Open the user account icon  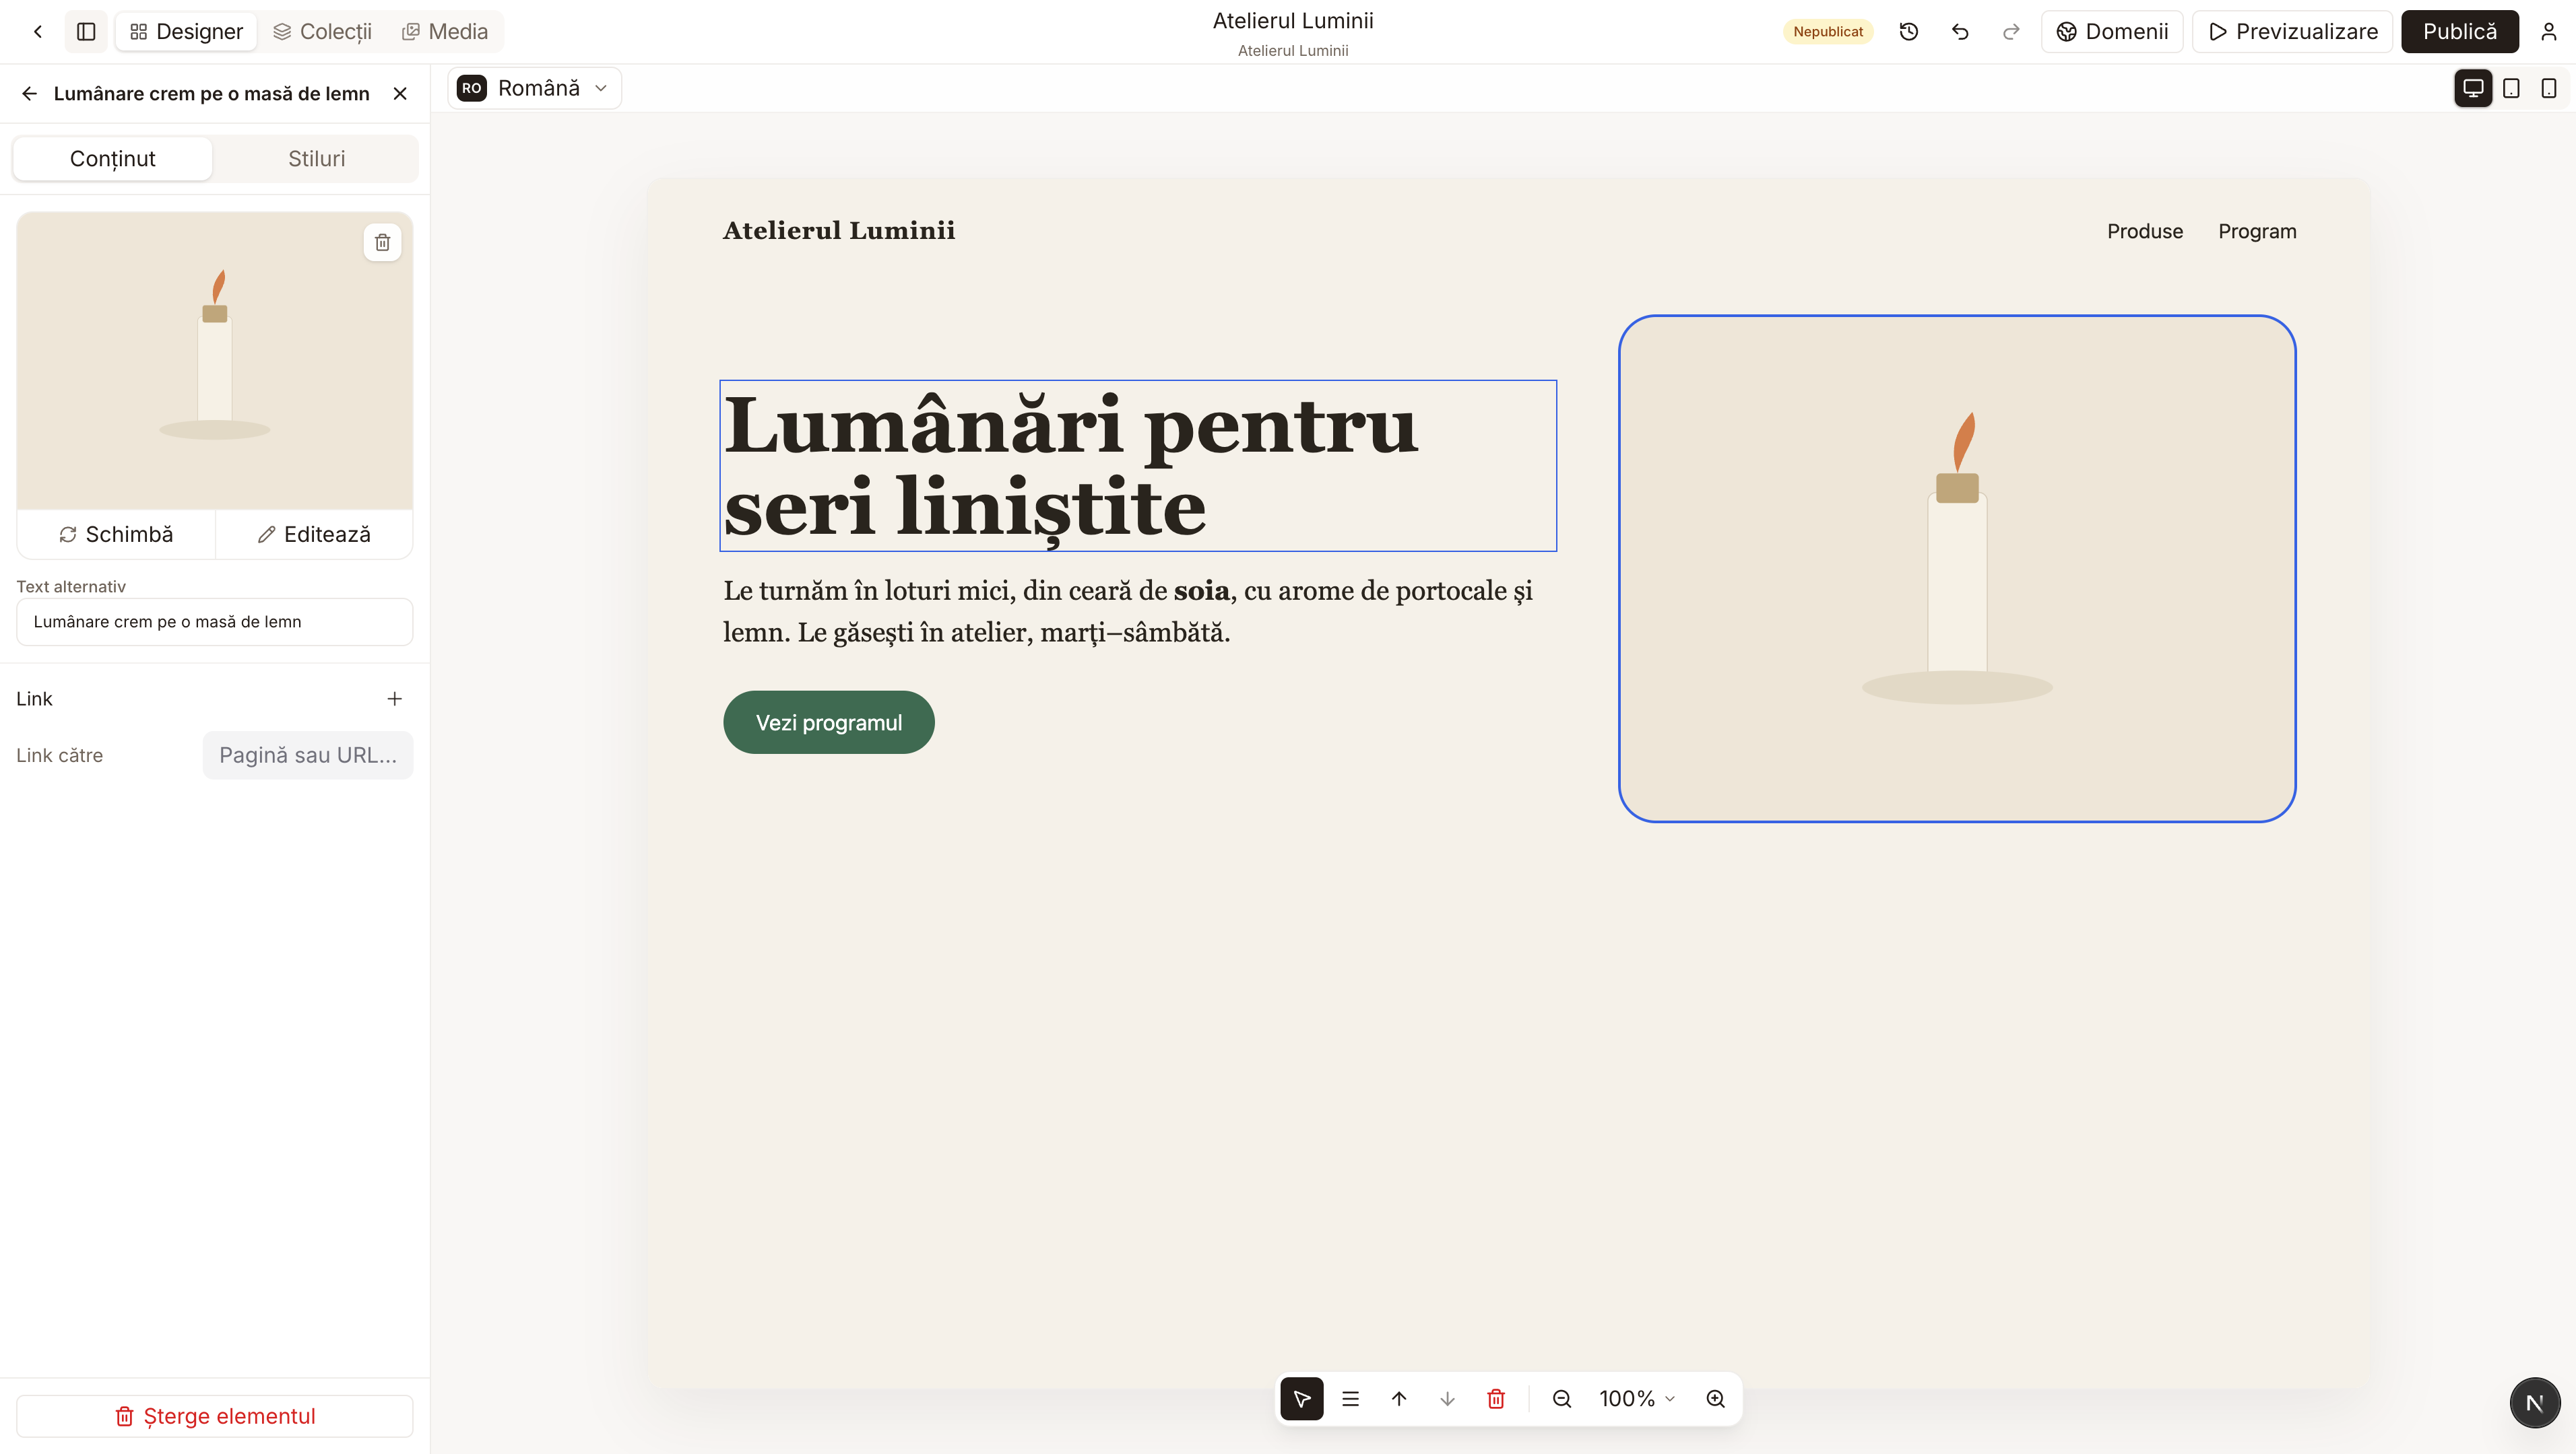[2548, 32]
